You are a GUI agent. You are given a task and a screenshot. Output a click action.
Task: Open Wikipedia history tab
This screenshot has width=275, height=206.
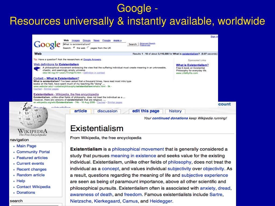(175, 111)
